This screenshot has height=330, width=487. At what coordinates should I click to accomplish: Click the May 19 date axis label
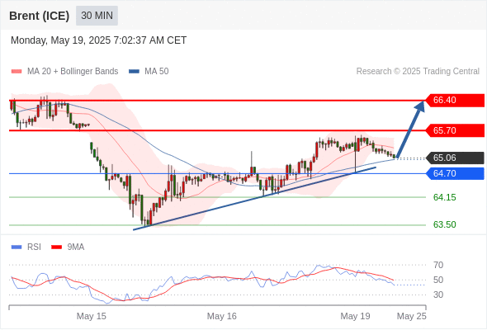[x=355, y=316]
